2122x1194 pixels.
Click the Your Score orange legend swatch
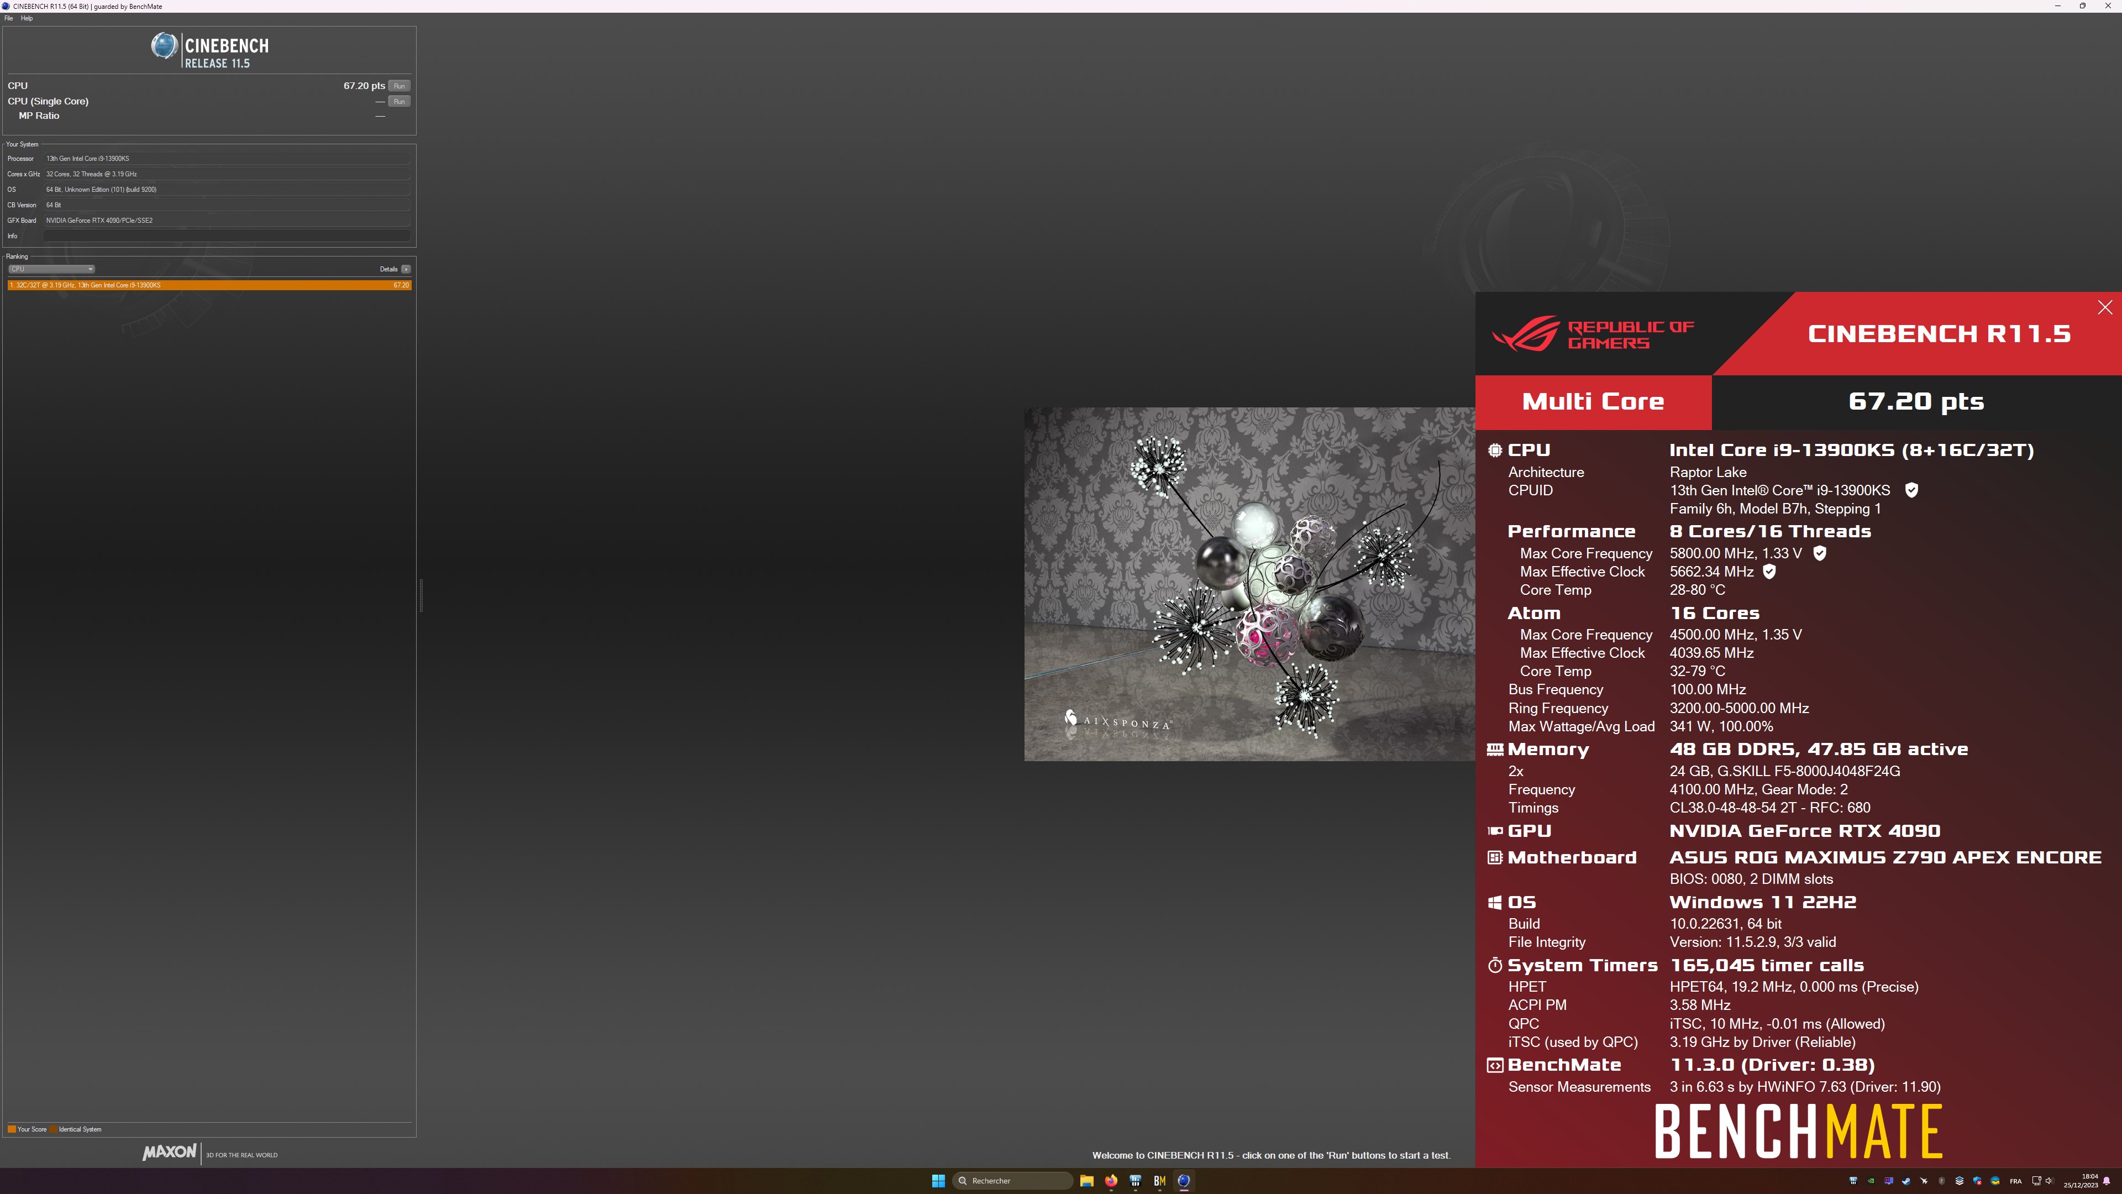[12, 1129]
